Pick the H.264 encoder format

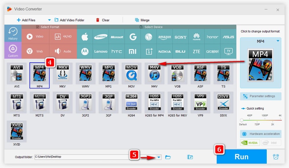pos(131,102)
